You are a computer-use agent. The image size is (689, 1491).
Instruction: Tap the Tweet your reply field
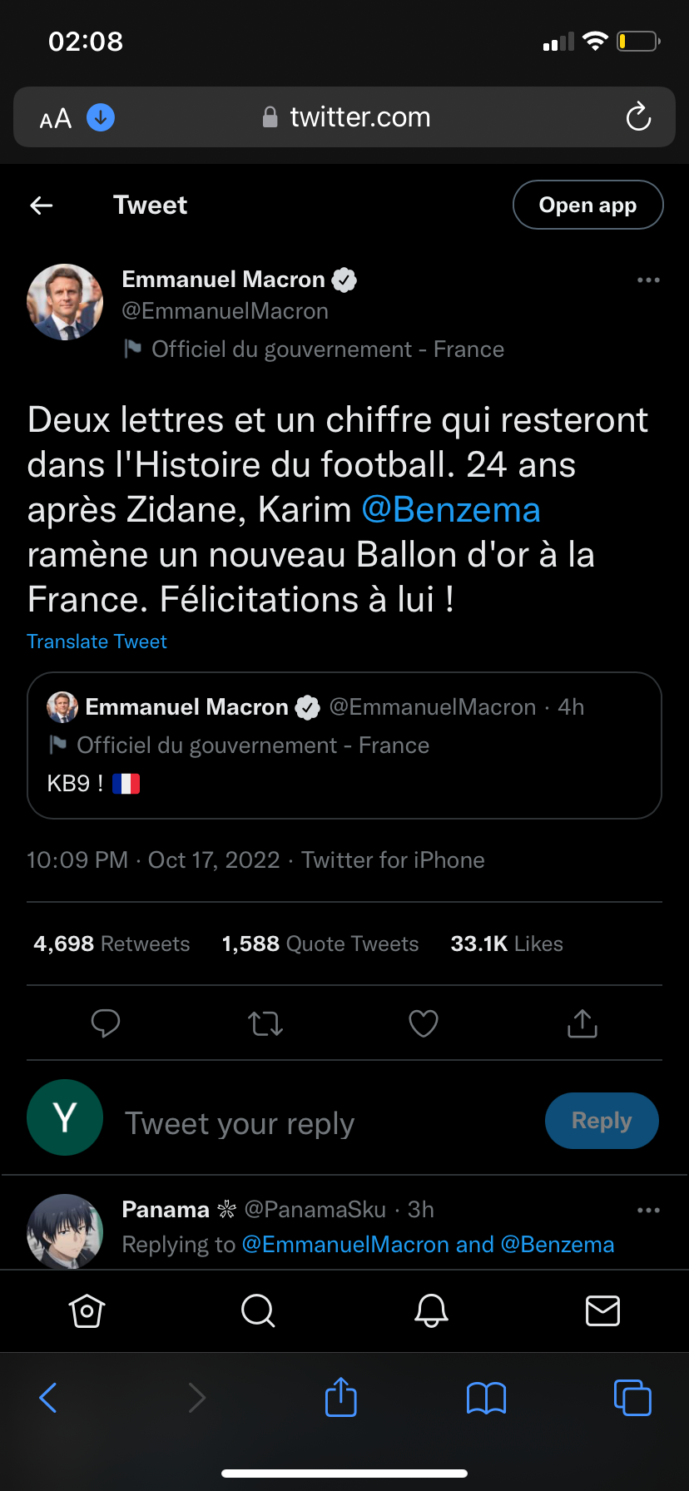pyautogui.click(x=316, y=1123)
